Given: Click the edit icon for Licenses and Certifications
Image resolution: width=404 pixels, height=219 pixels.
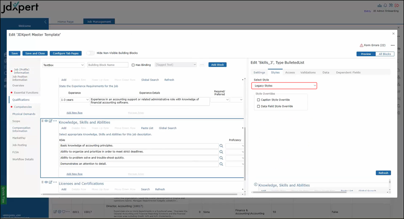Looking at the screenshot, I should pyautogui.click(x=50, y=182).
